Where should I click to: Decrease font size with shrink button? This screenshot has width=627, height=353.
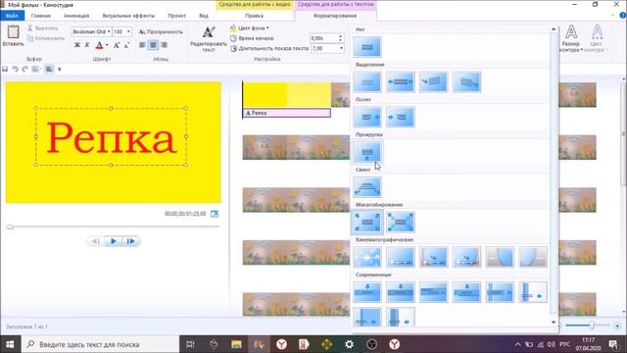(x=126, y=45)
